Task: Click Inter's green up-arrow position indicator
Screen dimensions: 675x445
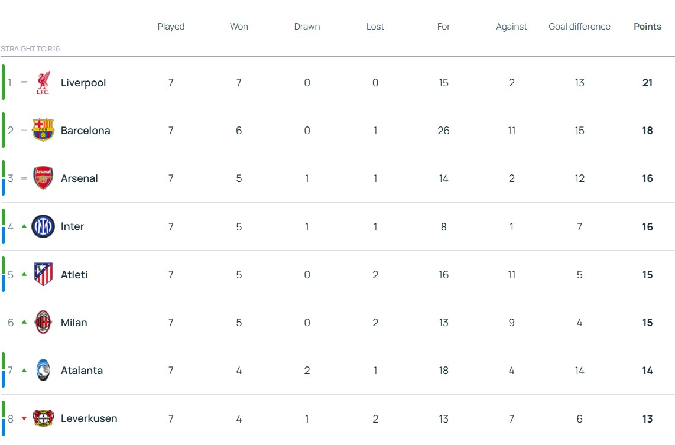Action: [x=24, y=226]
